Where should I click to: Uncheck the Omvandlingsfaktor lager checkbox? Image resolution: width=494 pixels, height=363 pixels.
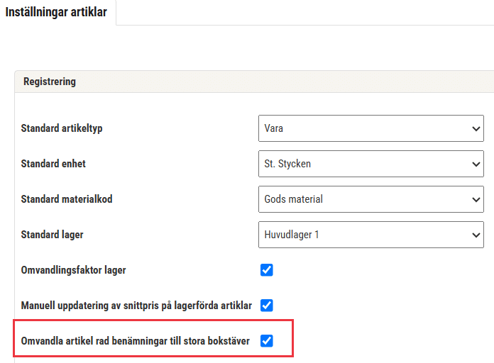tap(267, 270)
